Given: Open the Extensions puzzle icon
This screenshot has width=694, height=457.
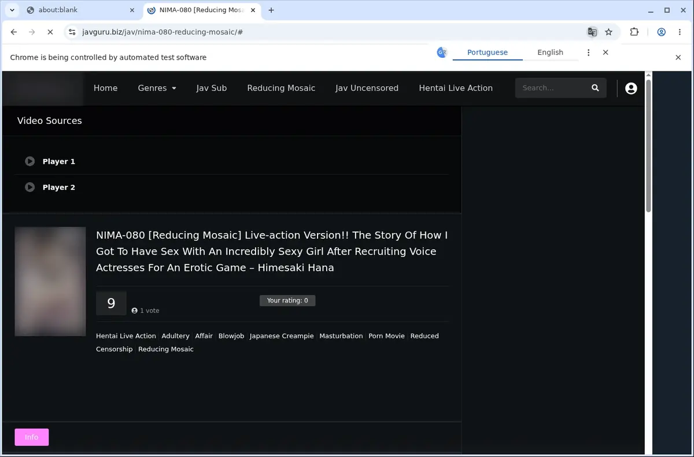Looking at the screenshot, I should coord(634,32).
